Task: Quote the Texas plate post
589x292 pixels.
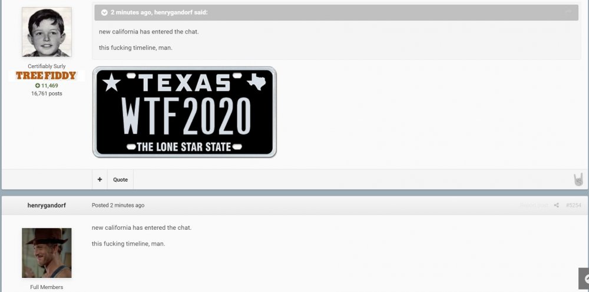Action: click(121, 180)
